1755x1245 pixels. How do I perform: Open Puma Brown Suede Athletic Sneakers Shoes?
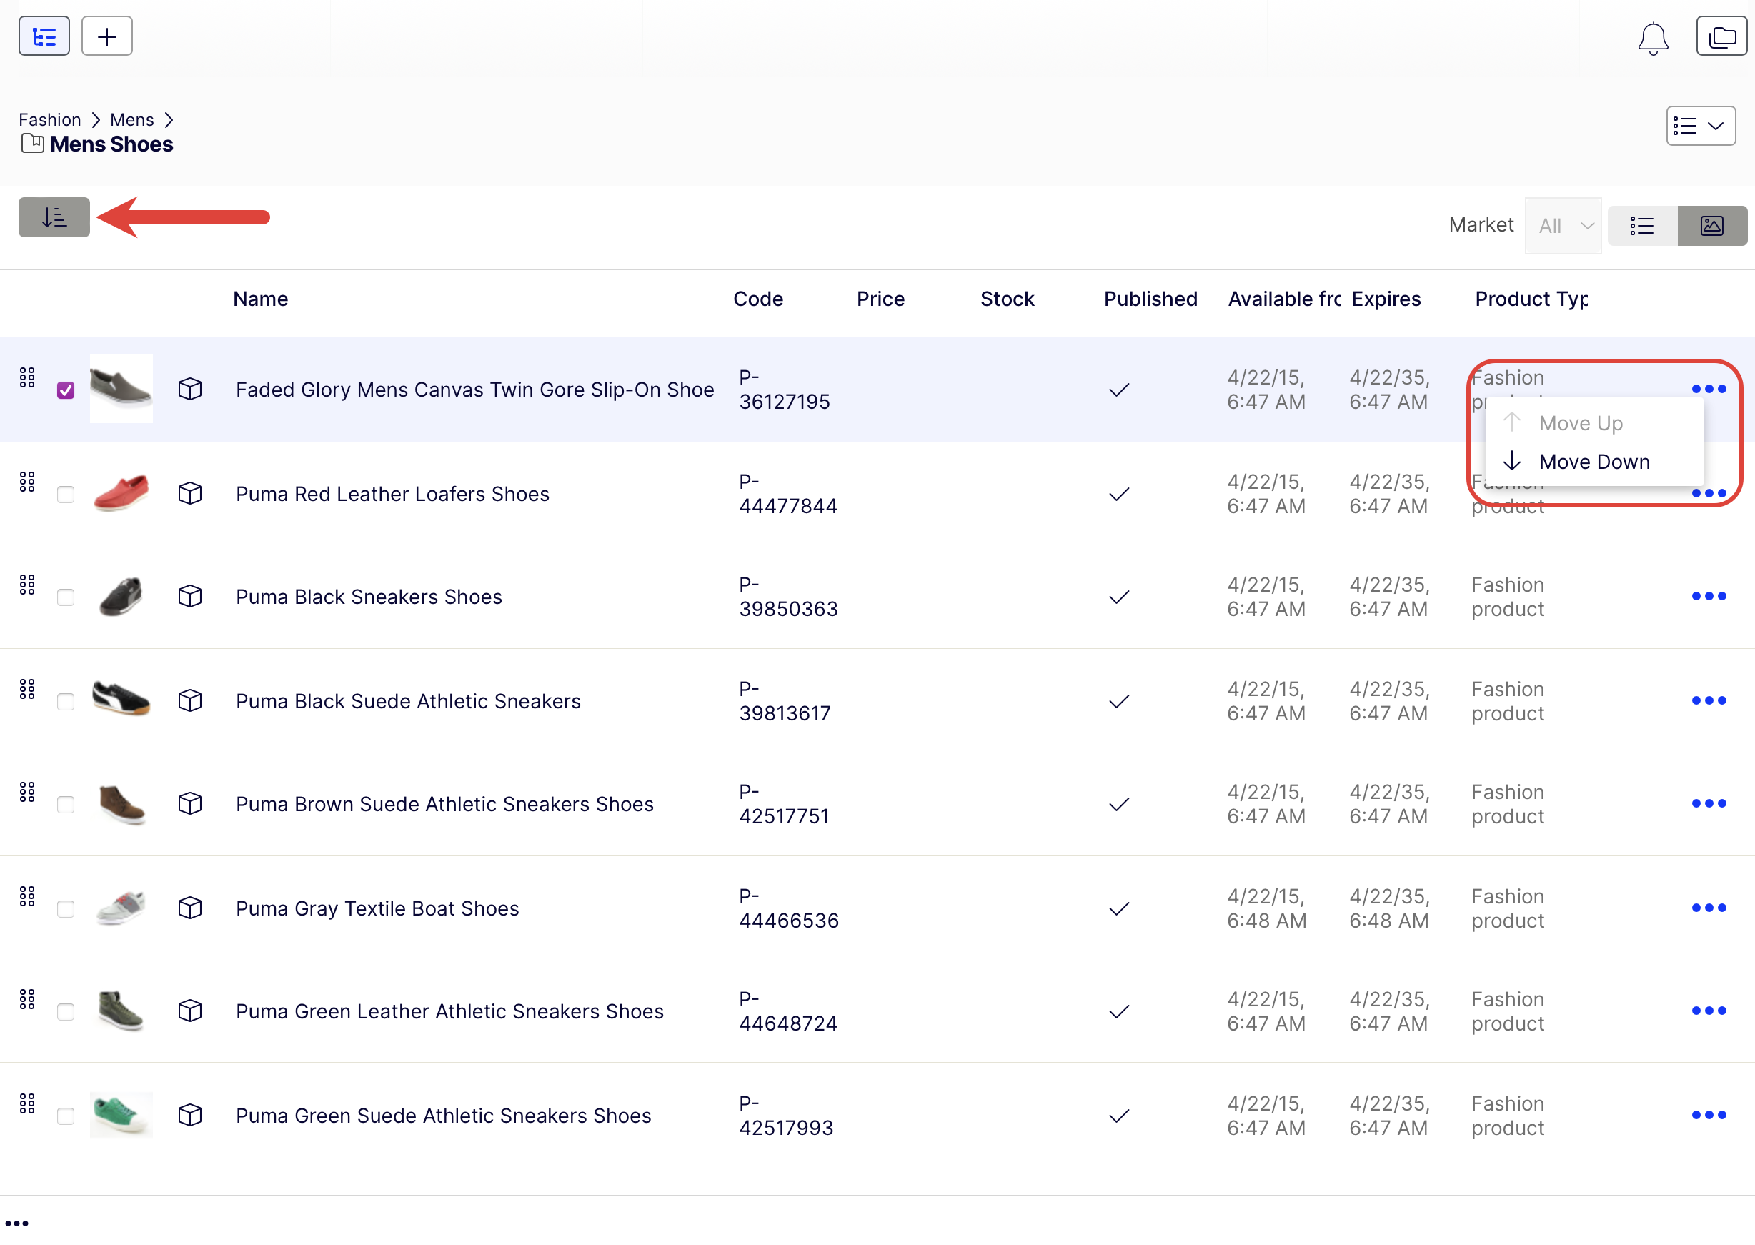coord(444,803)
